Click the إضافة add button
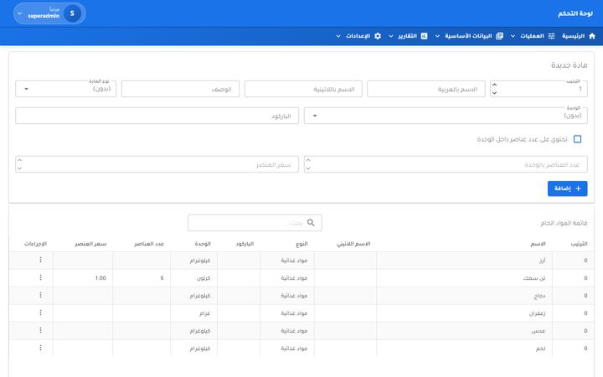The width and height of the screenshot is (603, 377). click(x=567, y=188)
